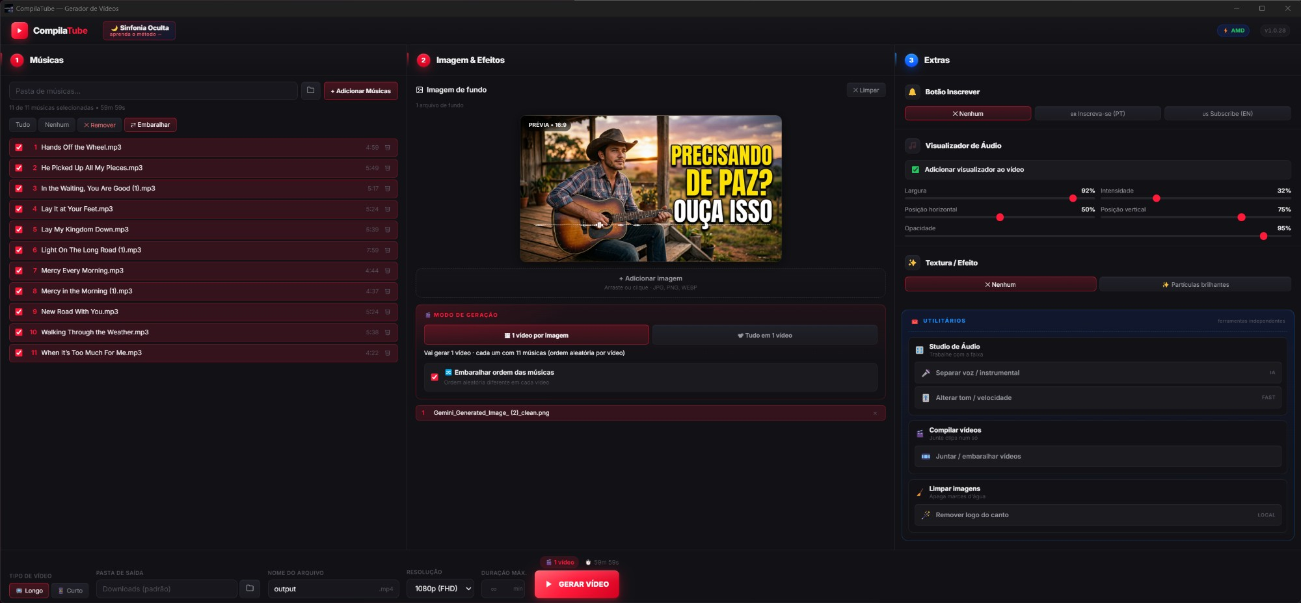Choose Inscreva-se (PT) subscribe button option
The image size is (1301, 603).
coord(1097,114)
